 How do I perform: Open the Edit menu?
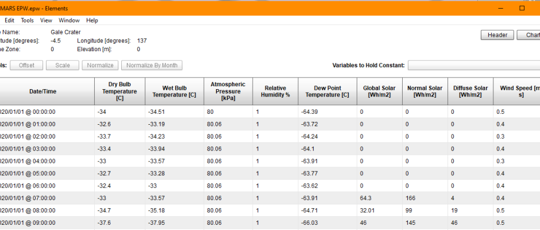9,20
